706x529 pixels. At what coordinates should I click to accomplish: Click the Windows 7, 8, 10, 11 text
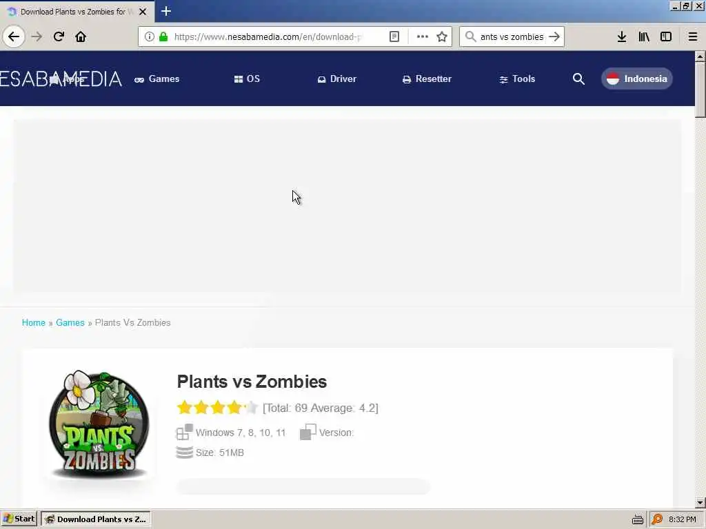241,433
